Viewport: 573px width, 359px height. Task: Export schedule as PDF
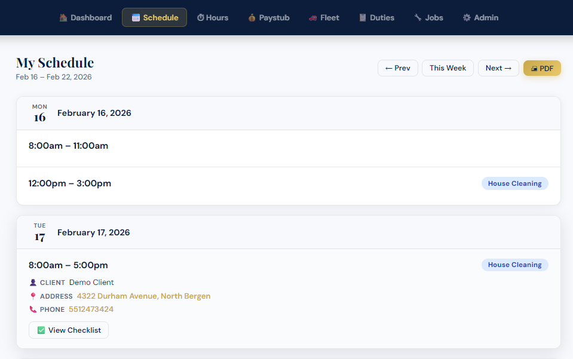[x=542, y=68]
